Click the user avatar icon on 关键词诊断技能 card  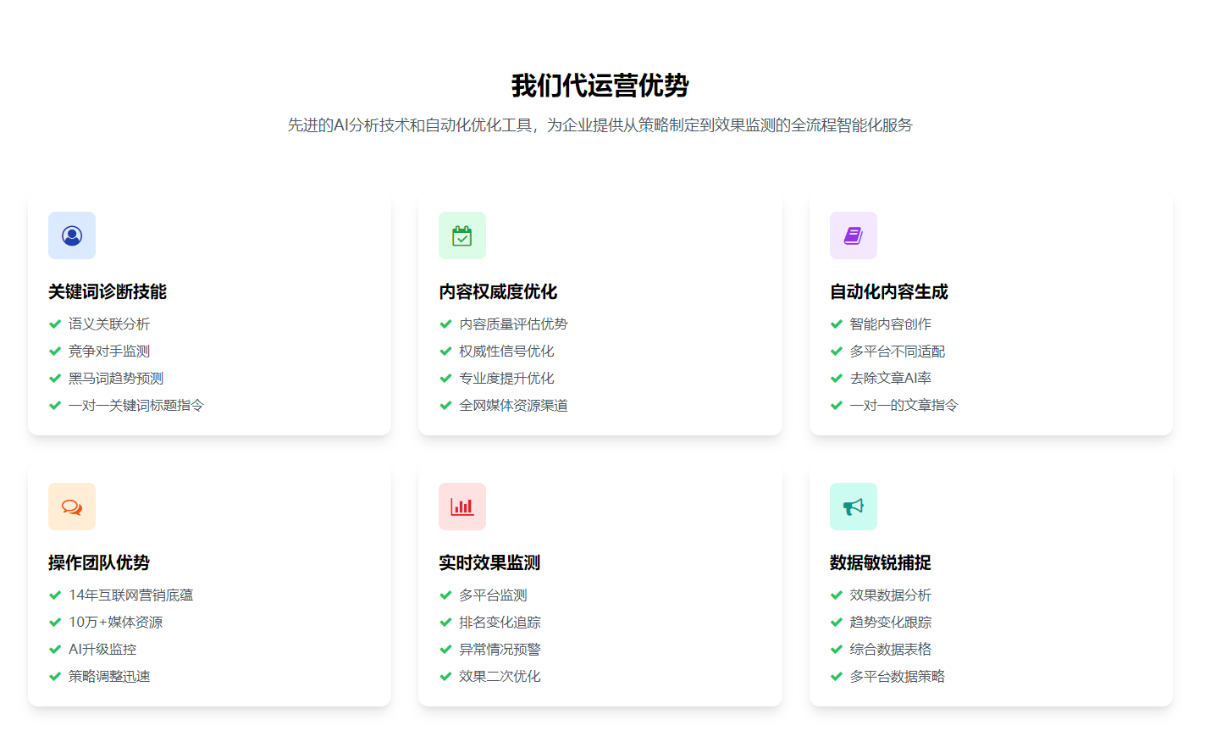coord(72,235)
